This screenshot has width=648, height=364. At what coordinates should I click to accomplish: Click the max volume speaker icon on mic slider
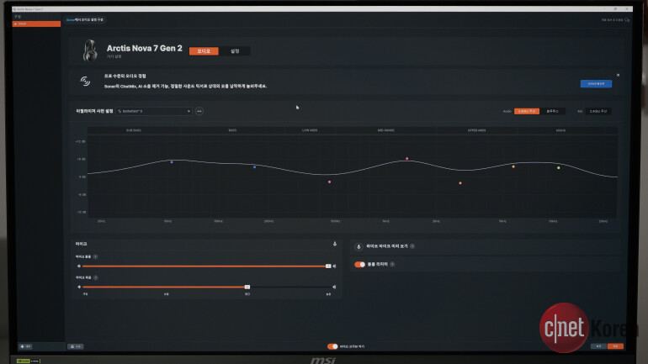[x=335, y=266]
